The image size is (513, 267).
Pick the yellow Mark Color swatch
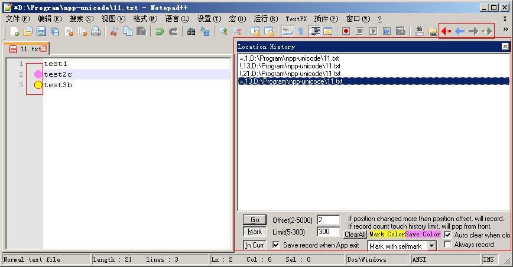(387, 235)
